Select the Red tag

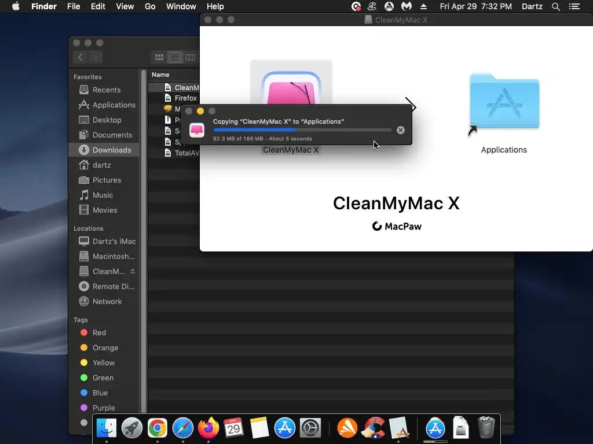pyautogui.click(x=104, y=332)
